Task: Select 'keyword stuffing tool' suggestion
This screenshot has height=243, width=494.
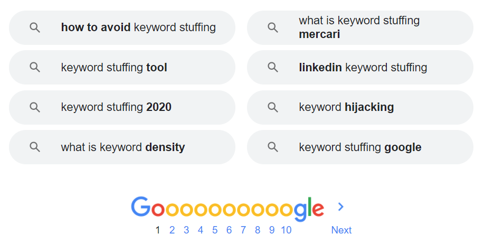Action: click(x=122, y=68)
